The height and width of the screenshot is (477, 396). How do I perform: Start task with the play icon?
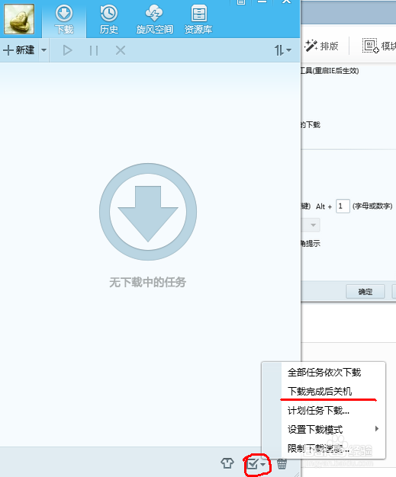[67, 50]
